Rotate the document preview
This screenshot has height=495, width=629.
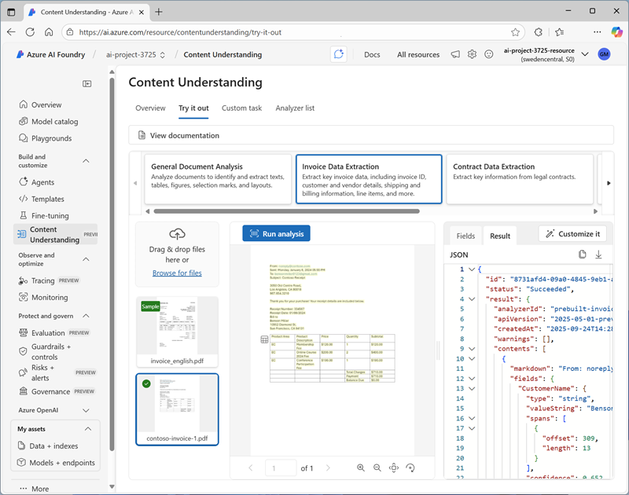[410, 467]
